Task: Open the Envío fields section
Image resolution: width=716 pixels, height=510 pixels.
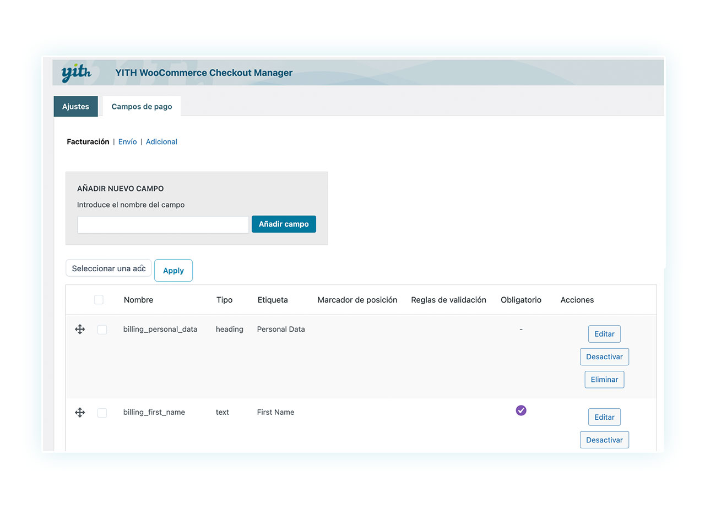Action: point(128,141)
